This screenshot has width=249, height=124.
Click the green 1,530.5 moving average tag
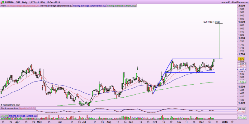pos(242,82)
